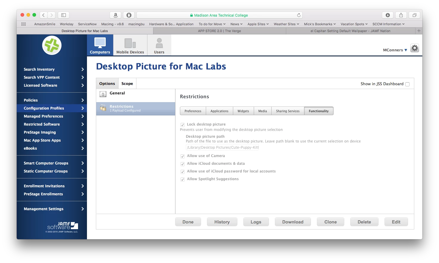Open the JSS settings gear
Screen dimensions: 439x263
point(415,48)
